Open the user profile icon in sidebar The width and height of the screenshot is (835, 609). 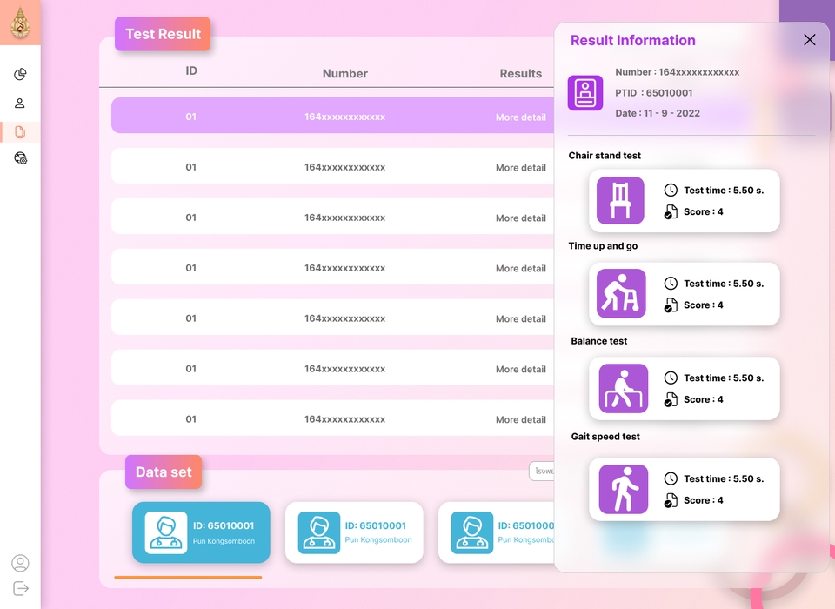[x=20, y=103]
